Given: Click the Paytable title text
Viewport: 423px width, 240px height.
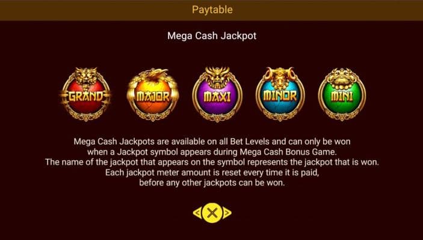Looking at the screenshot, I should click(x=212, y=10).
